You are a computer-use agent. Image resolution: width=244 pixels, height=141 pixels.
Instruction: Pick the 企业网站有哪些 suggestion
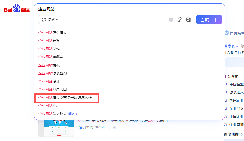(x=51, y=57)
